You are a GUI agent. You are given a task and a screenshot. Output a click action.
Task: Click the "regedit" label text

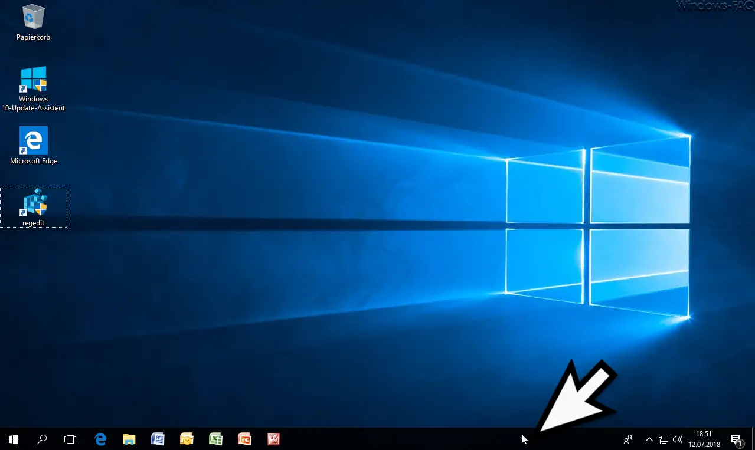34,223
